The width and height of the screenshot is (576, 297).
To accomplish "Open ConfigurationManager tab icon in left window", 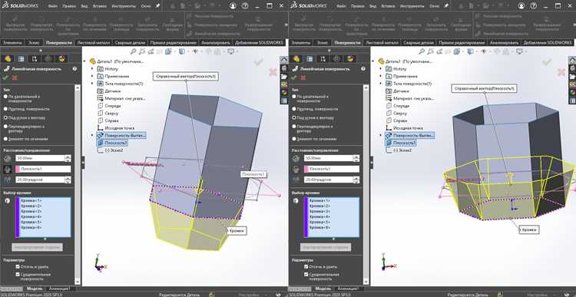I will [x=34, y=59].
